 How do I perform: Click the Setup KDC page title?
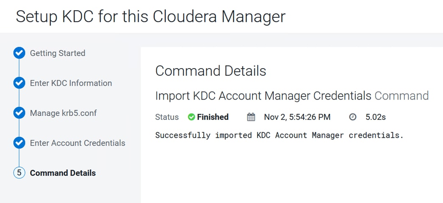[151, 17]
